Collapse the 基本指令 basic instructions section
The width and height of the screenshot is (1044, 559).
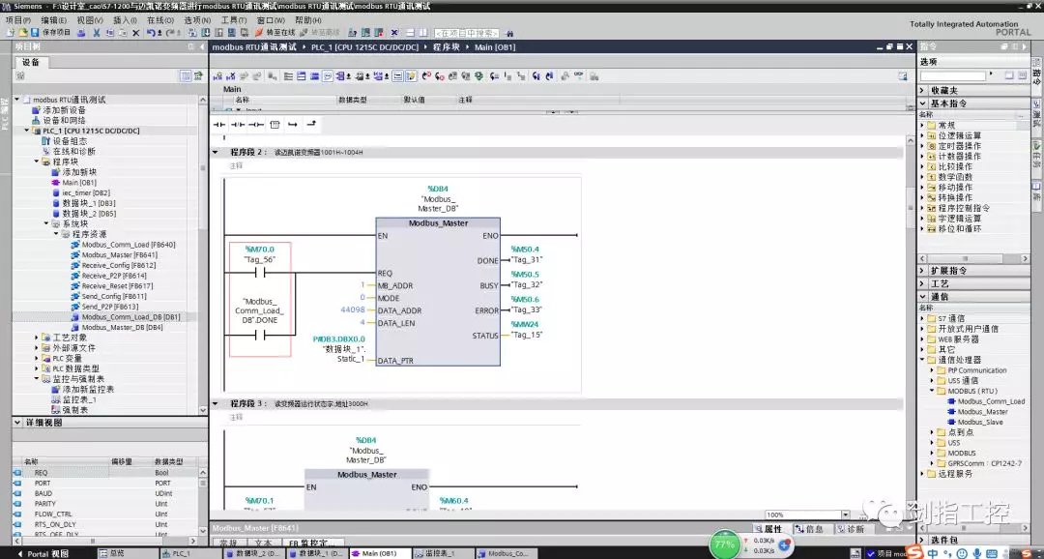point(923,103)
